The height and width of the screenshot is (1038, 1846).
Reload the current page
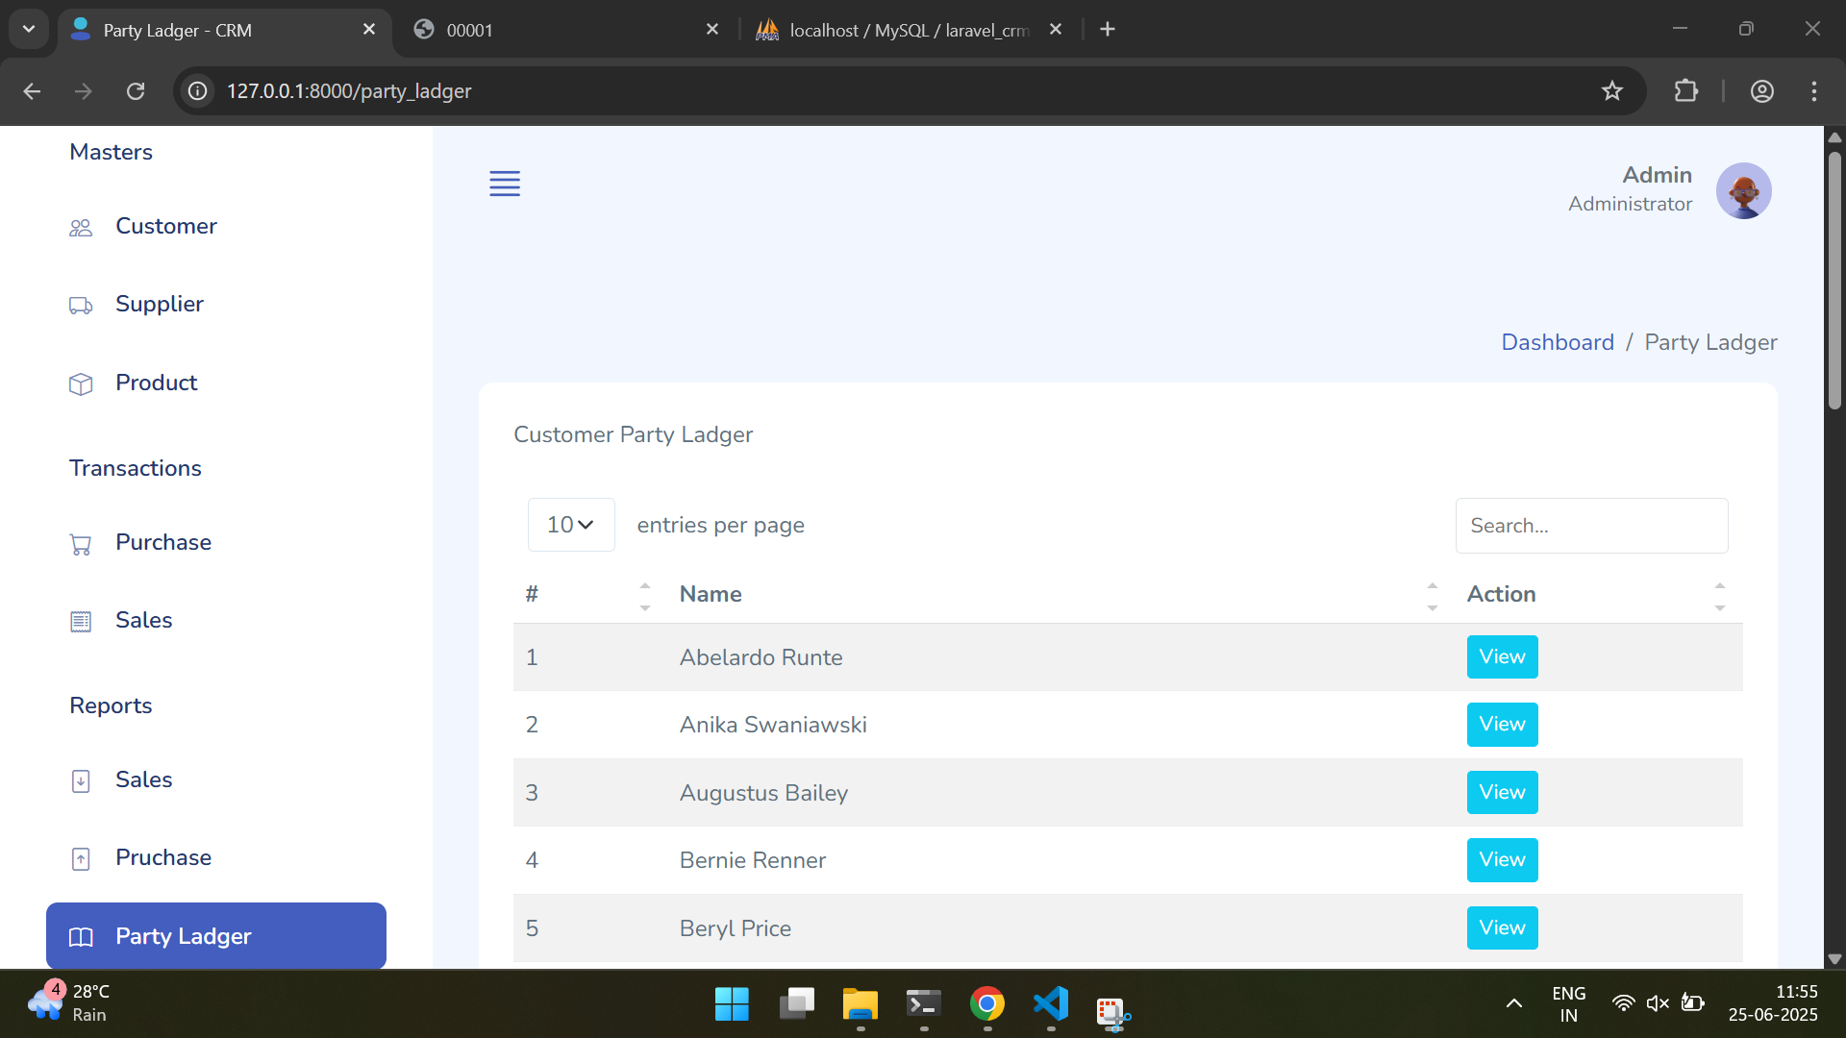(136, 91)
